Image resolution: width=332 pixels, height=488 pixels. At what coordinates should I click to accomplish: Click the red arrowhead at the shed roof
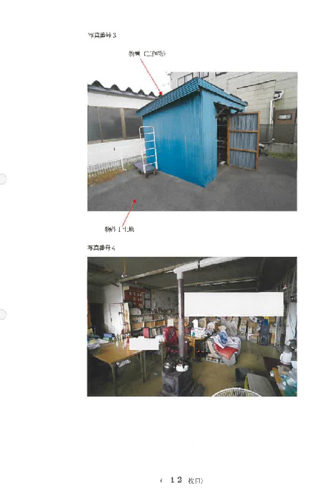click(161, 93)
